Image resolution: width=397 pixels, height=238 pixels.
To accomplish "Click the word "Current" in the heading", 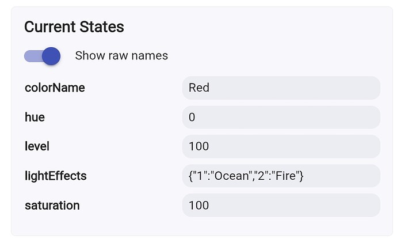I will point(49,27).
